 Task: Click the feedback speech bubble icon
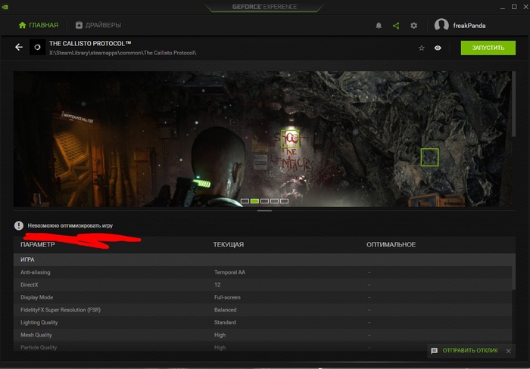point(435,351)
